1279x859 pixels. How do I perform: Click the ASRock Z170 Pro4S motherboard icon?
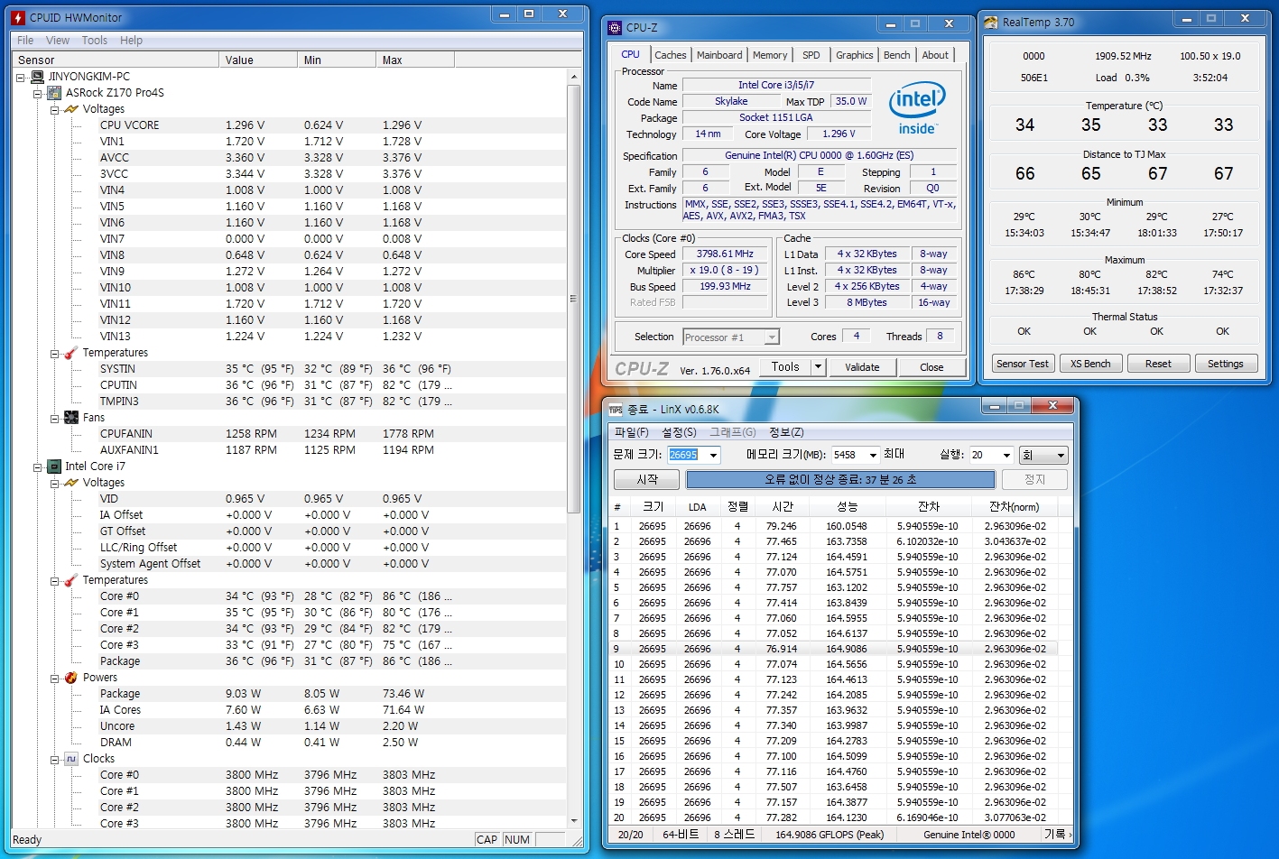[x=54, y=93]
